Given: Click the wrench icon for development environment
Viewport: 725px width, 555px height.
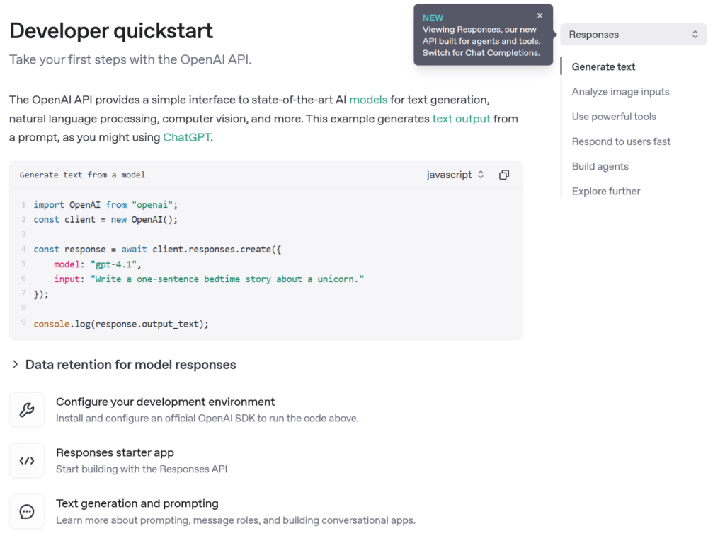Looking at the screenshot, I should point(27,410).
